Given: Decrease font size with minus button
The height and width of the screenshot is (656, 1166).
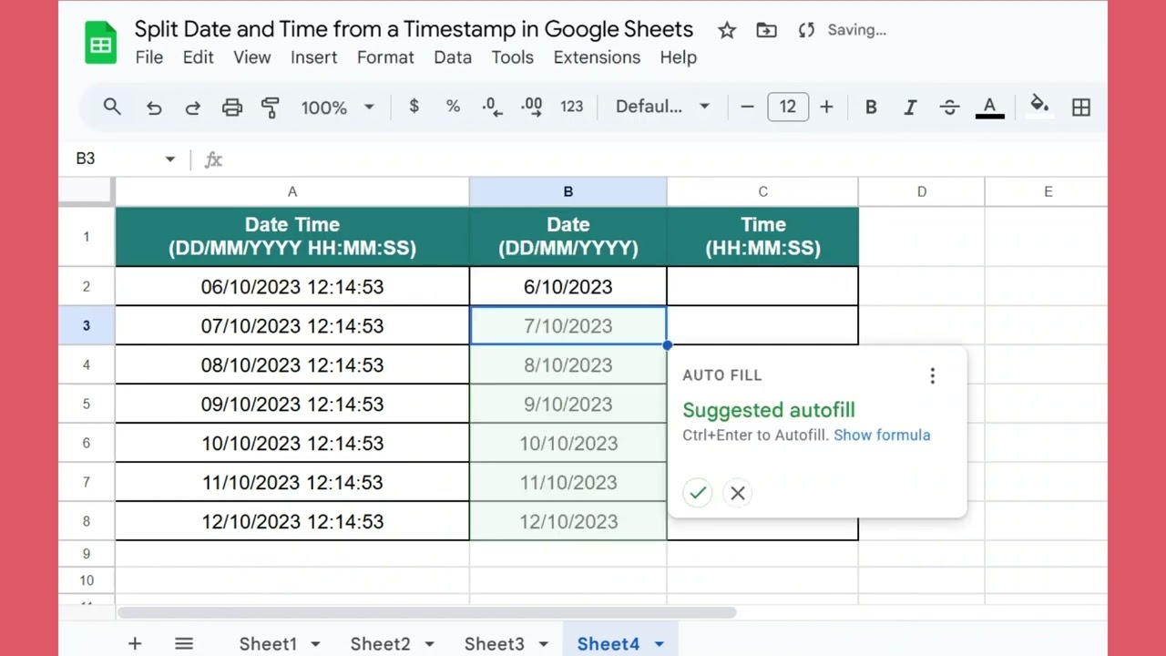Looking at the screenshot, I should point(748,107).
